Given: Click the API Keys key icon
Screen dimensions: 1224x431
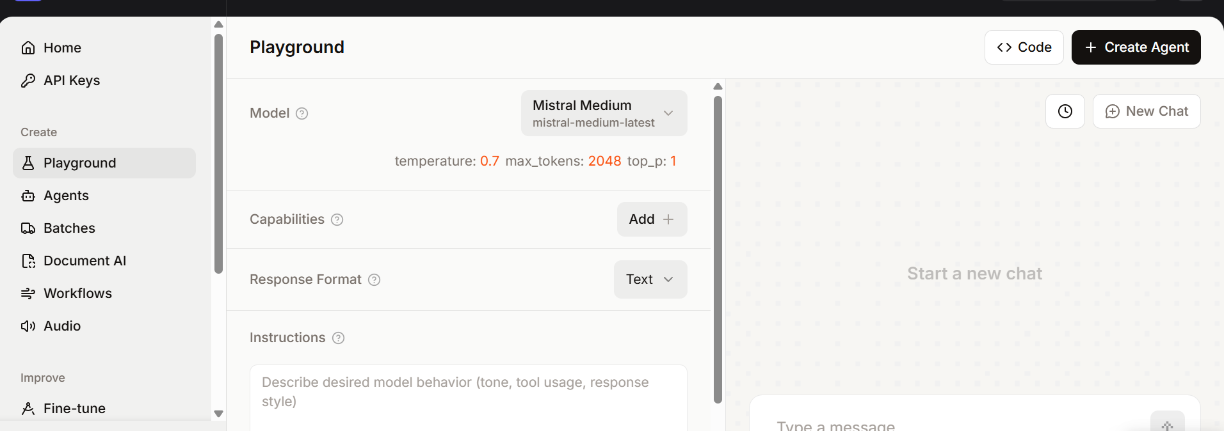Looking at the screenshot, I should coord(28,81).
